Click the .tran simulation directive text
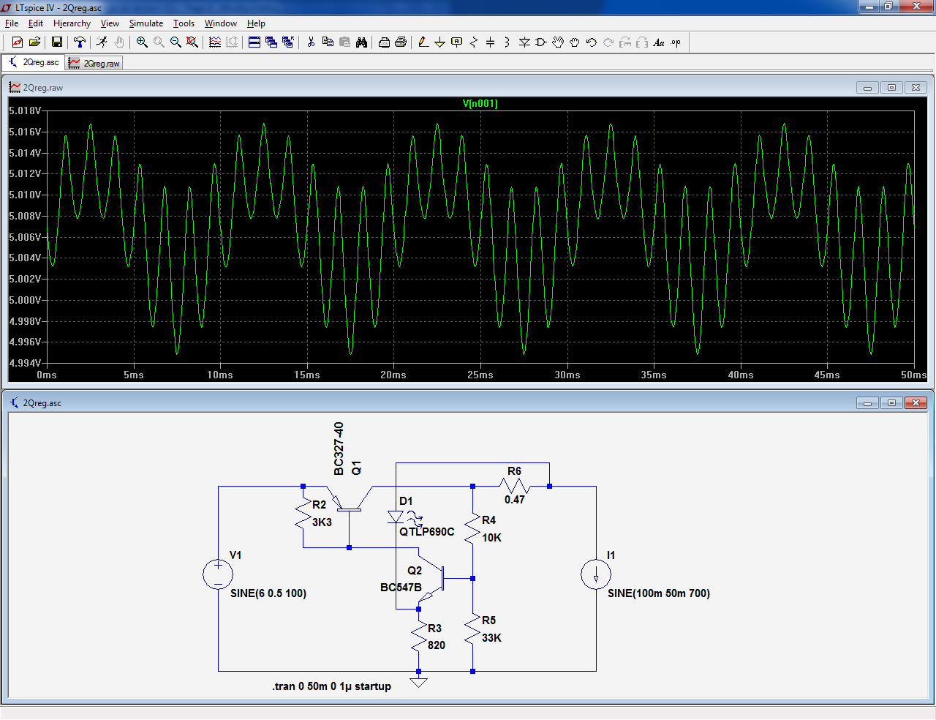The height and width of the screenshot is (720, 936). (x=331, y=686)
